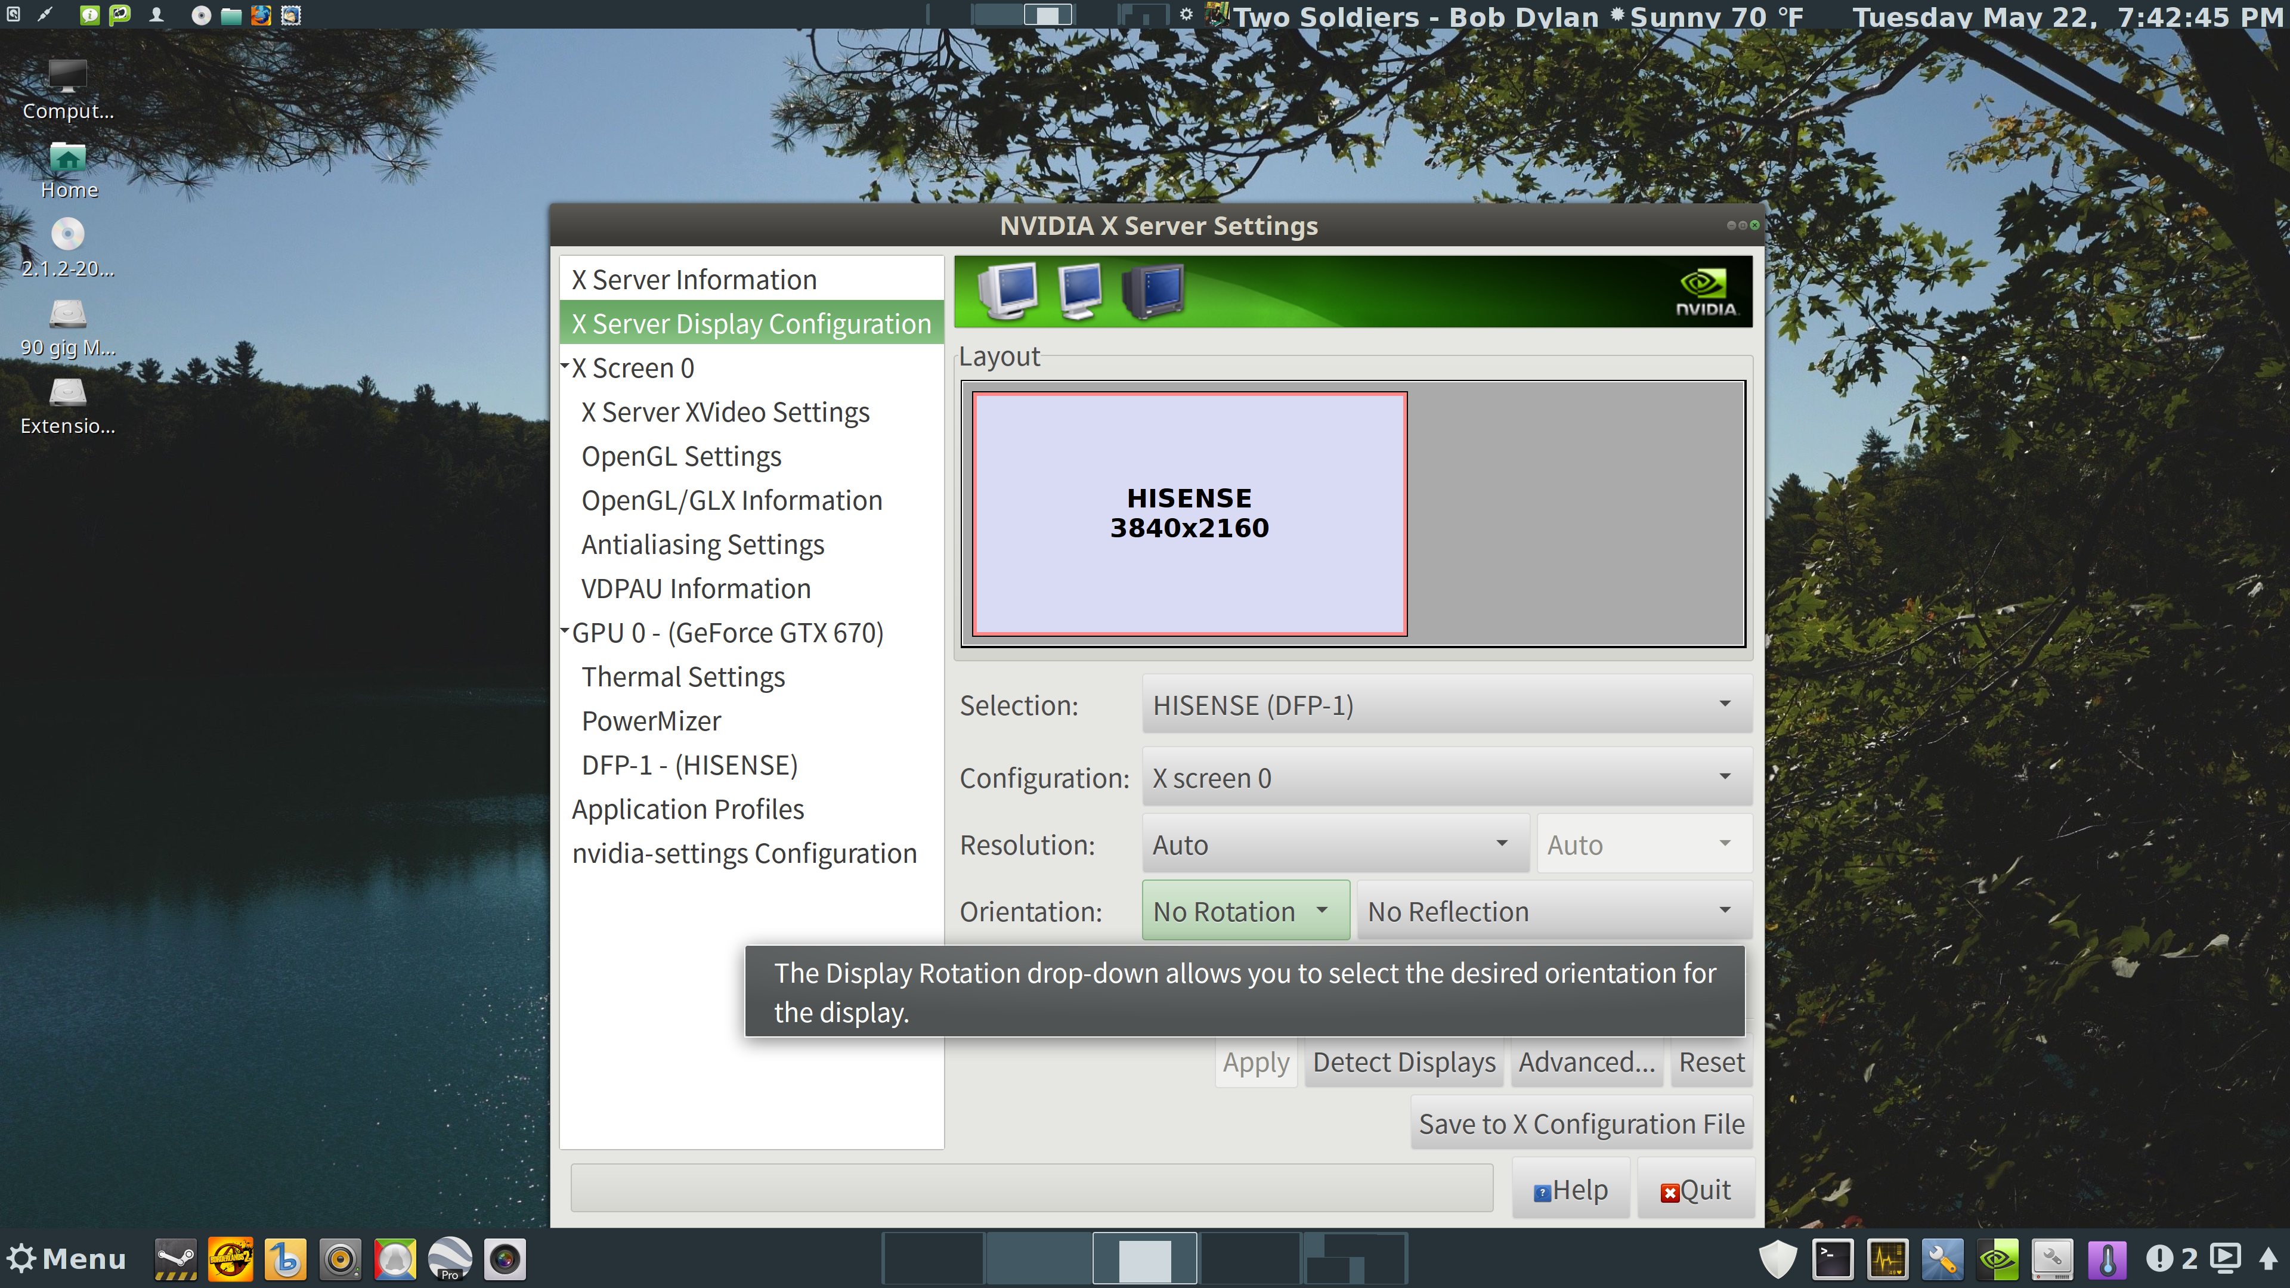Click the disc icon in the top panel
This screenshot has width=2290, height=1288.
pos(201,15)
